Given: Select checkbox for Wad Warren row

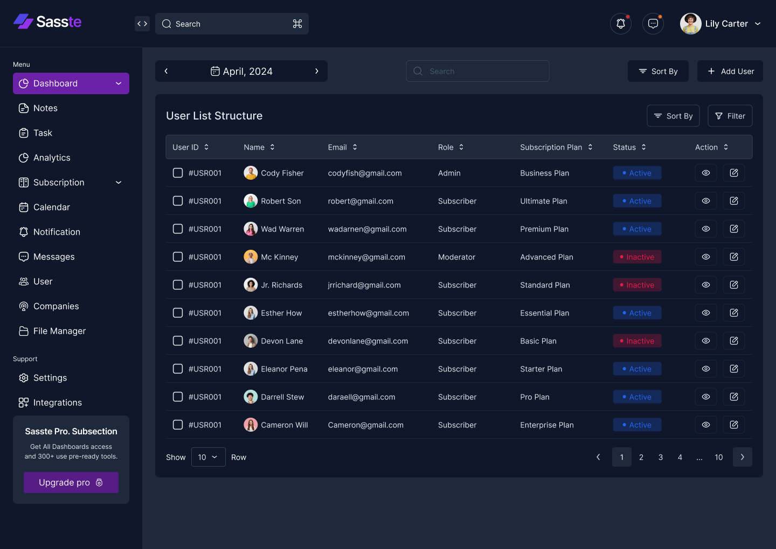Looking at the screenshot, I should (x=178, y=229).
